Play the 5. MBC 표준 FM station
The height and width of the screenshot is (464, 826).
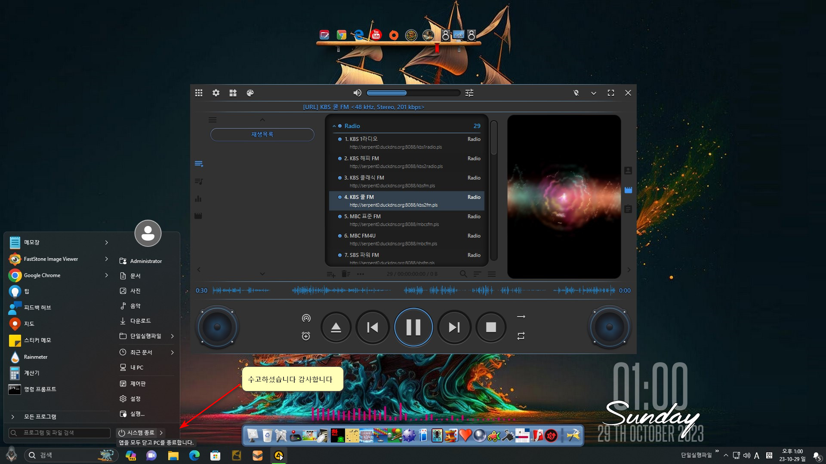pos(407,220)
